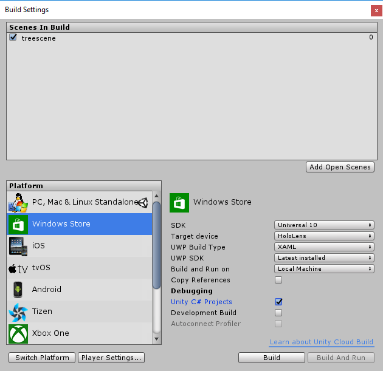Image resolution: width=383 pixels, height=371 pixels.
Task: Select the iOS platform row
Action: click(80, 246)
